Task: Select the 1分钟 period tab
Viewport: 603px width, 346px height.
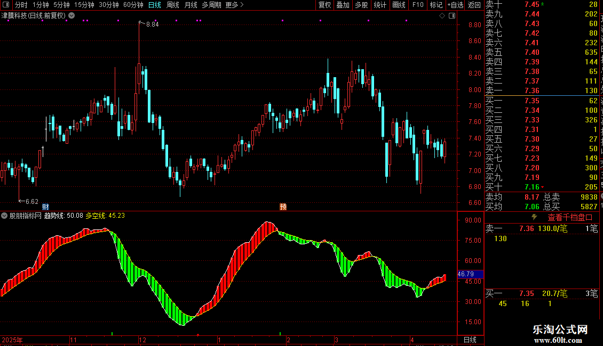Action: point(41,5)
